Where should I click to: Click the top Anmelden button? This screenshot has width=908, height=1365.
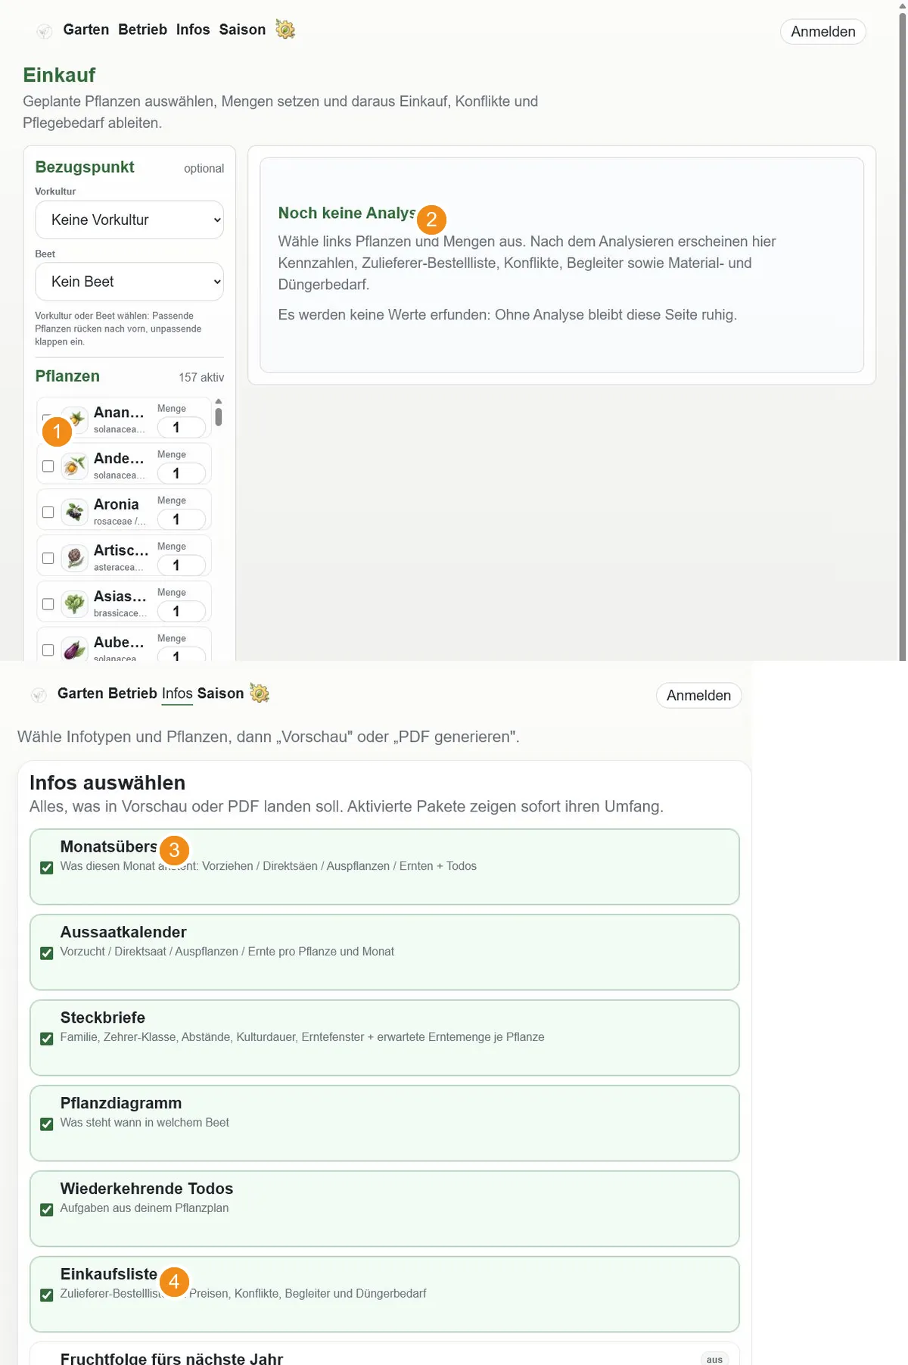coord(823,32)
